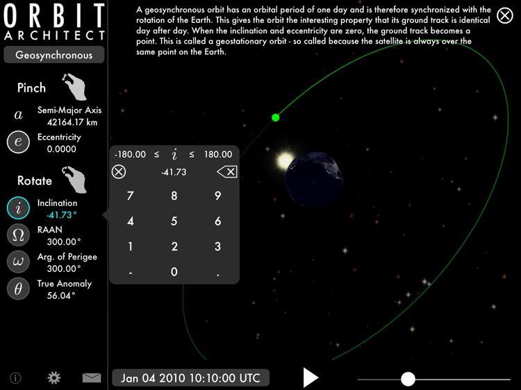The image size is (521, 390).
Task: Select the Eccentricity e circle icon
Action: pos(18,142)
